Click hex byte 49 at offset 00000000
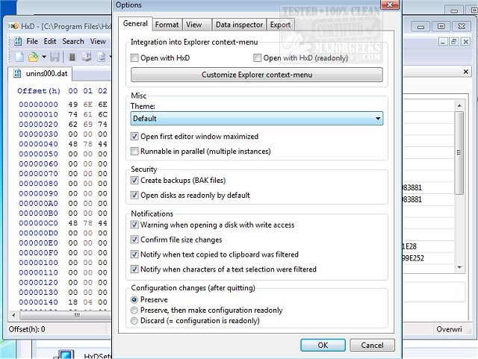 pyautogui.click(x=73, y=104)
